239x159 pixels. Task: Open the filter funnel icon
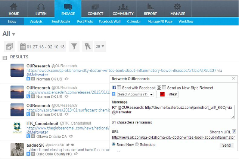pos(74,46)
